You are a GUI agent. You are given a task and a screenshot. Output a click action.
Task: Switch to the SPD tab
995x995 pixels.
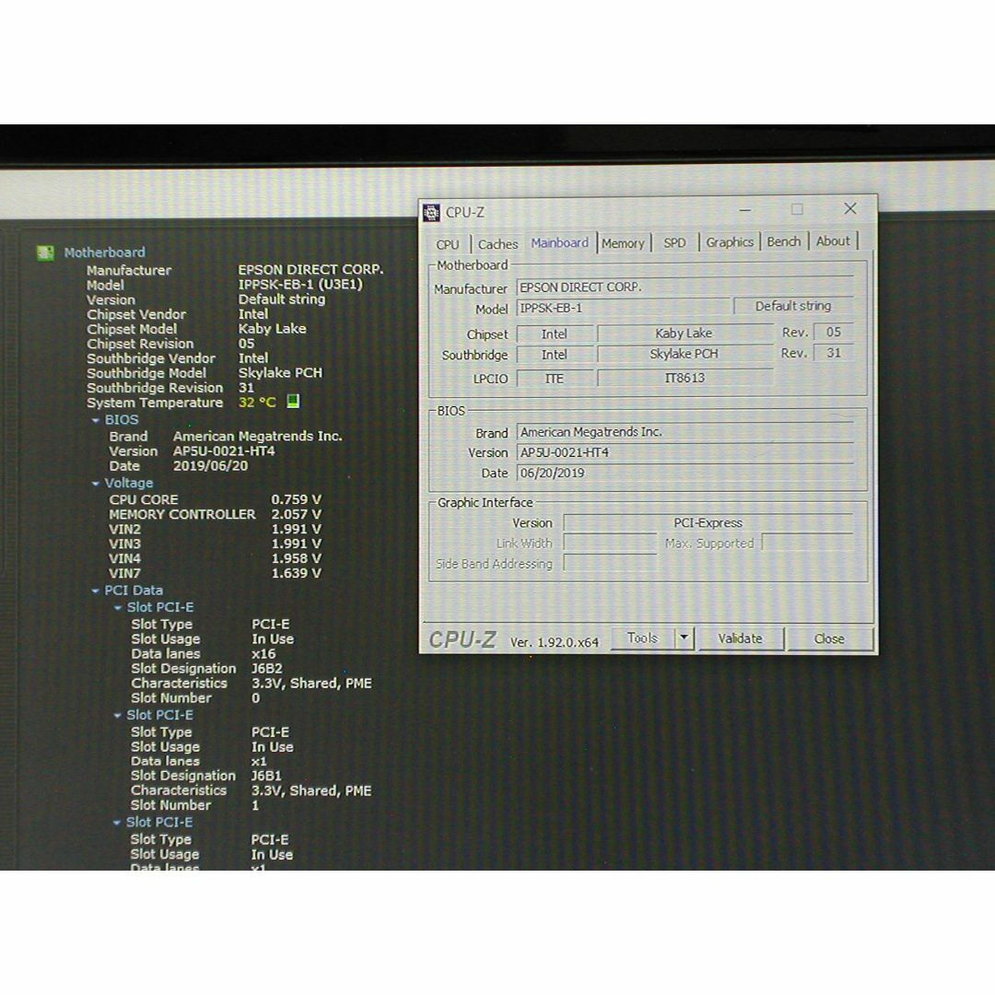[x=674, y=242]
